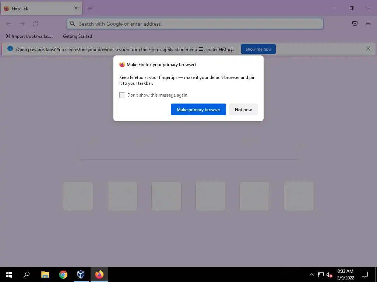Screen dimensions: 377x282
Task: Restore down the Firefox window
Action: [x=352, y=8]
